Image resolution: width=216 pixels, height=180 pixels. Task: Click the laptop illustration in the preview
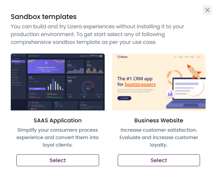(186, 93)
